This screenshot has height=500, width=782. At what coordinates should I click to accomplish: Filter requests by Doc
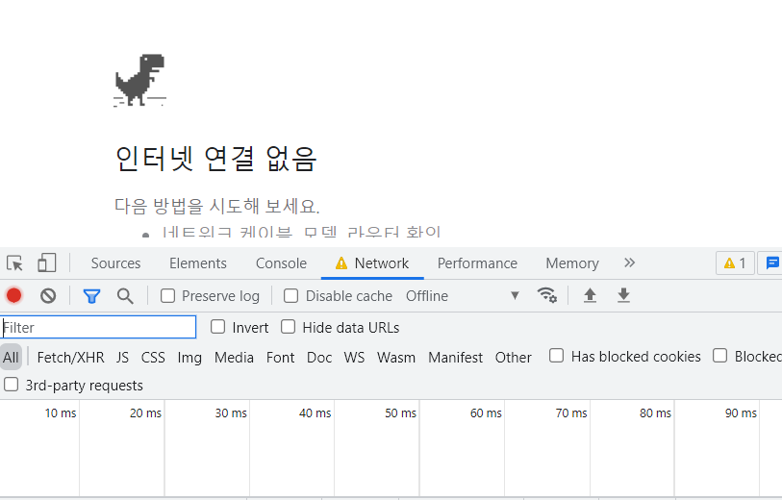pos(319,358)
